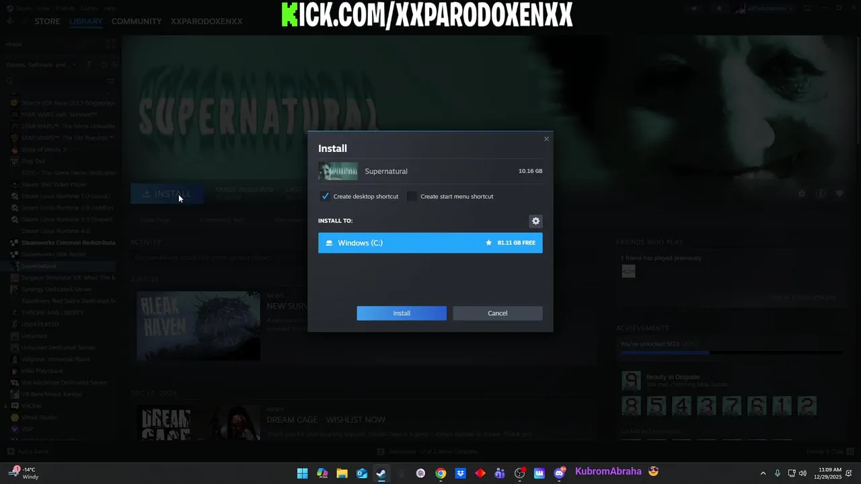Open the volume control in system tray
This screenshot has height=484, width=861.
pyautogui.click(x=802, y=473)
